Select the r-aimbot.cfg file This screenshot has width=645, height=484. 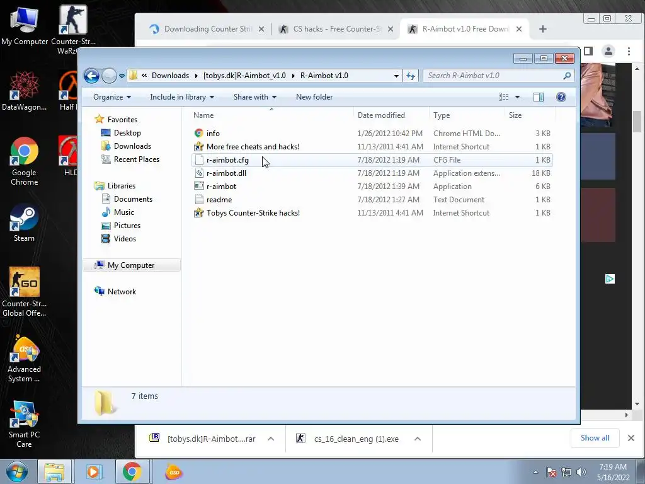click(x=372, y=159)
